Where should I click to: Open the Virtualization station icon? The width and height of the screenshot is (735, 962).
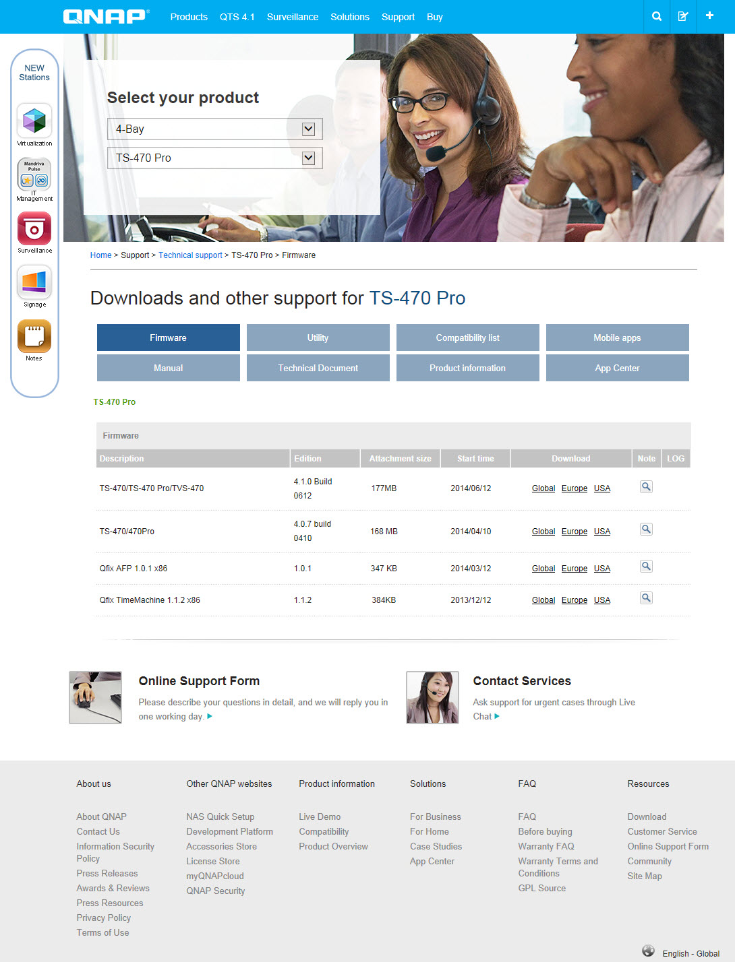(34, 121)
